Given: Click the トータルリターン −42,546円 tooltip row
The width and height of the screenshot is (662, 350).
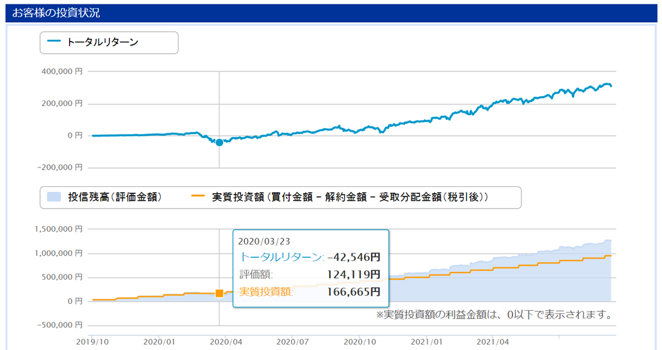Looking at the screenshot, I should [x=310, y=257].
